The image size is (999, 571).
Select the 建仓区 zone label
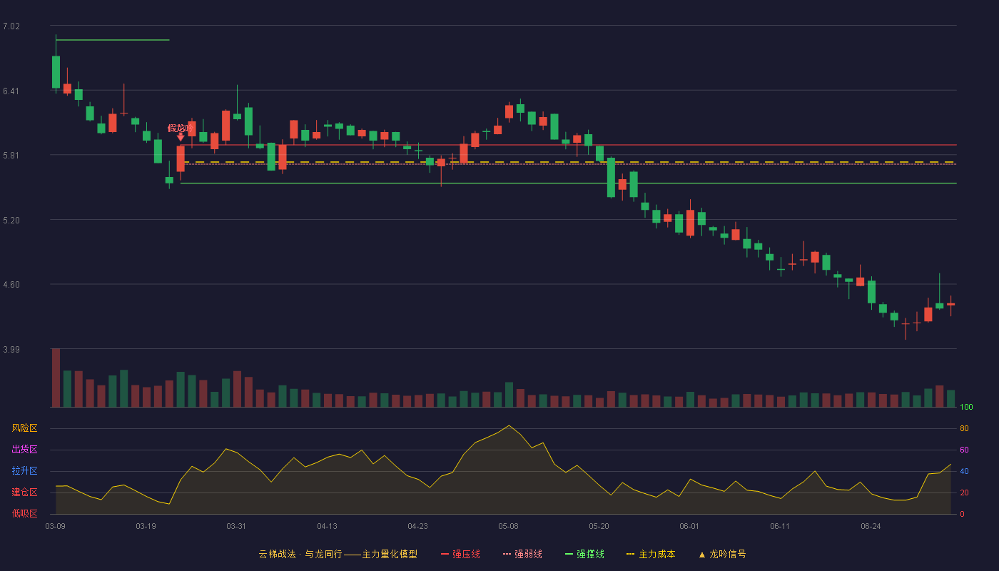coord(24,492)
